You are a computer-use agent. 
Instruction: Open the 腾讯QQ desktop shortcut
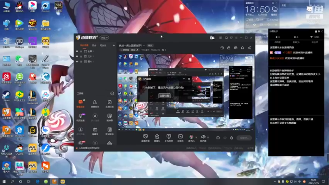pos(19,7)
